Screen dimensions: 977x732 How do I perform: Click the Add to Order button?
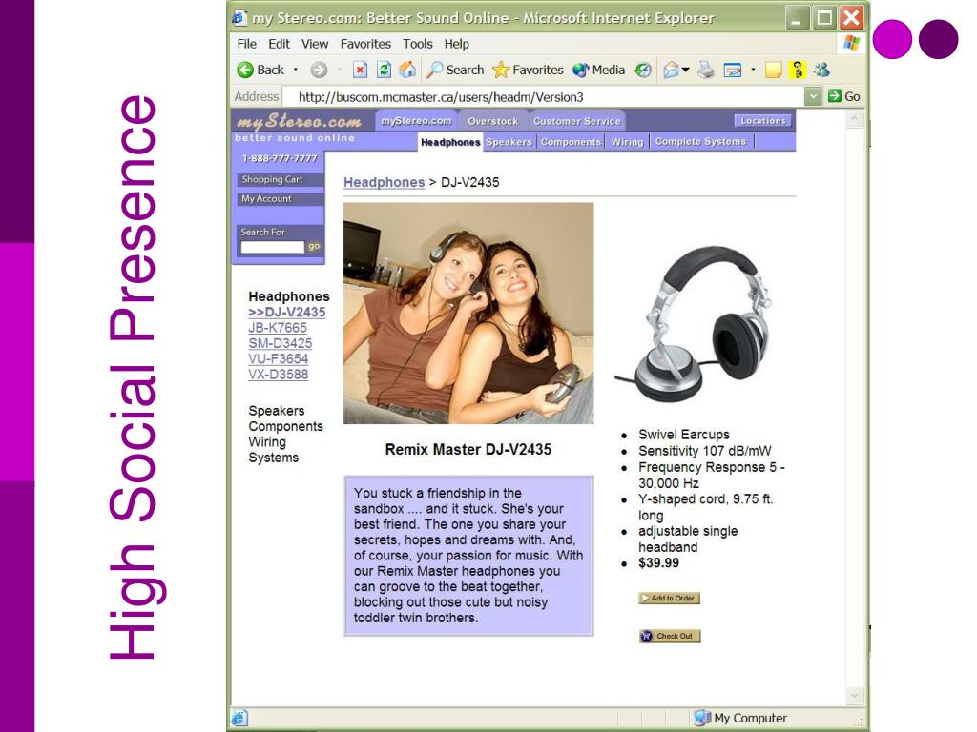tap(669, 599)
